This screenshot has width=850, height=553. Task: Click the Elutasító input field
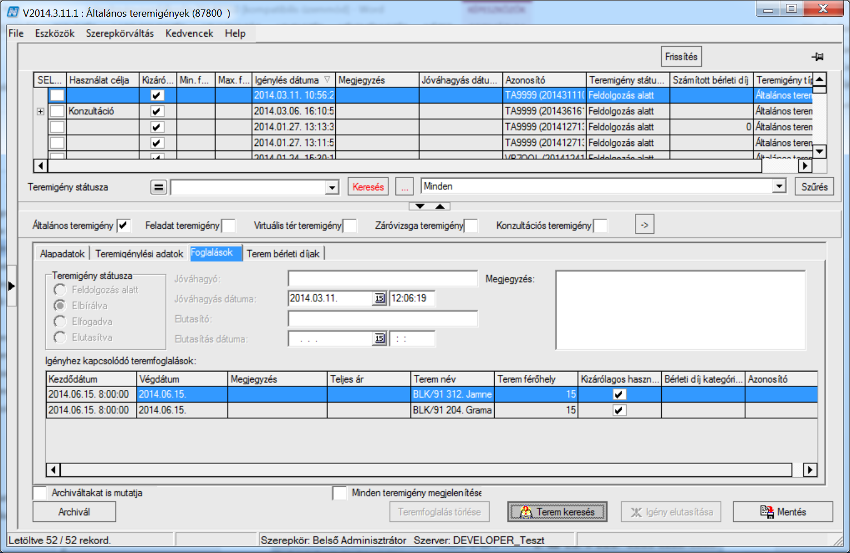click(383, 319)
